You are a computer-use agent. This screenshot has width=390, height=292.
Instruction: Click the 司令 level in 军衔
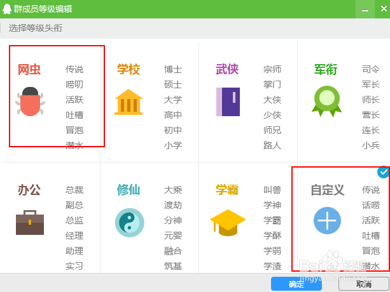(x=371, y=69)
